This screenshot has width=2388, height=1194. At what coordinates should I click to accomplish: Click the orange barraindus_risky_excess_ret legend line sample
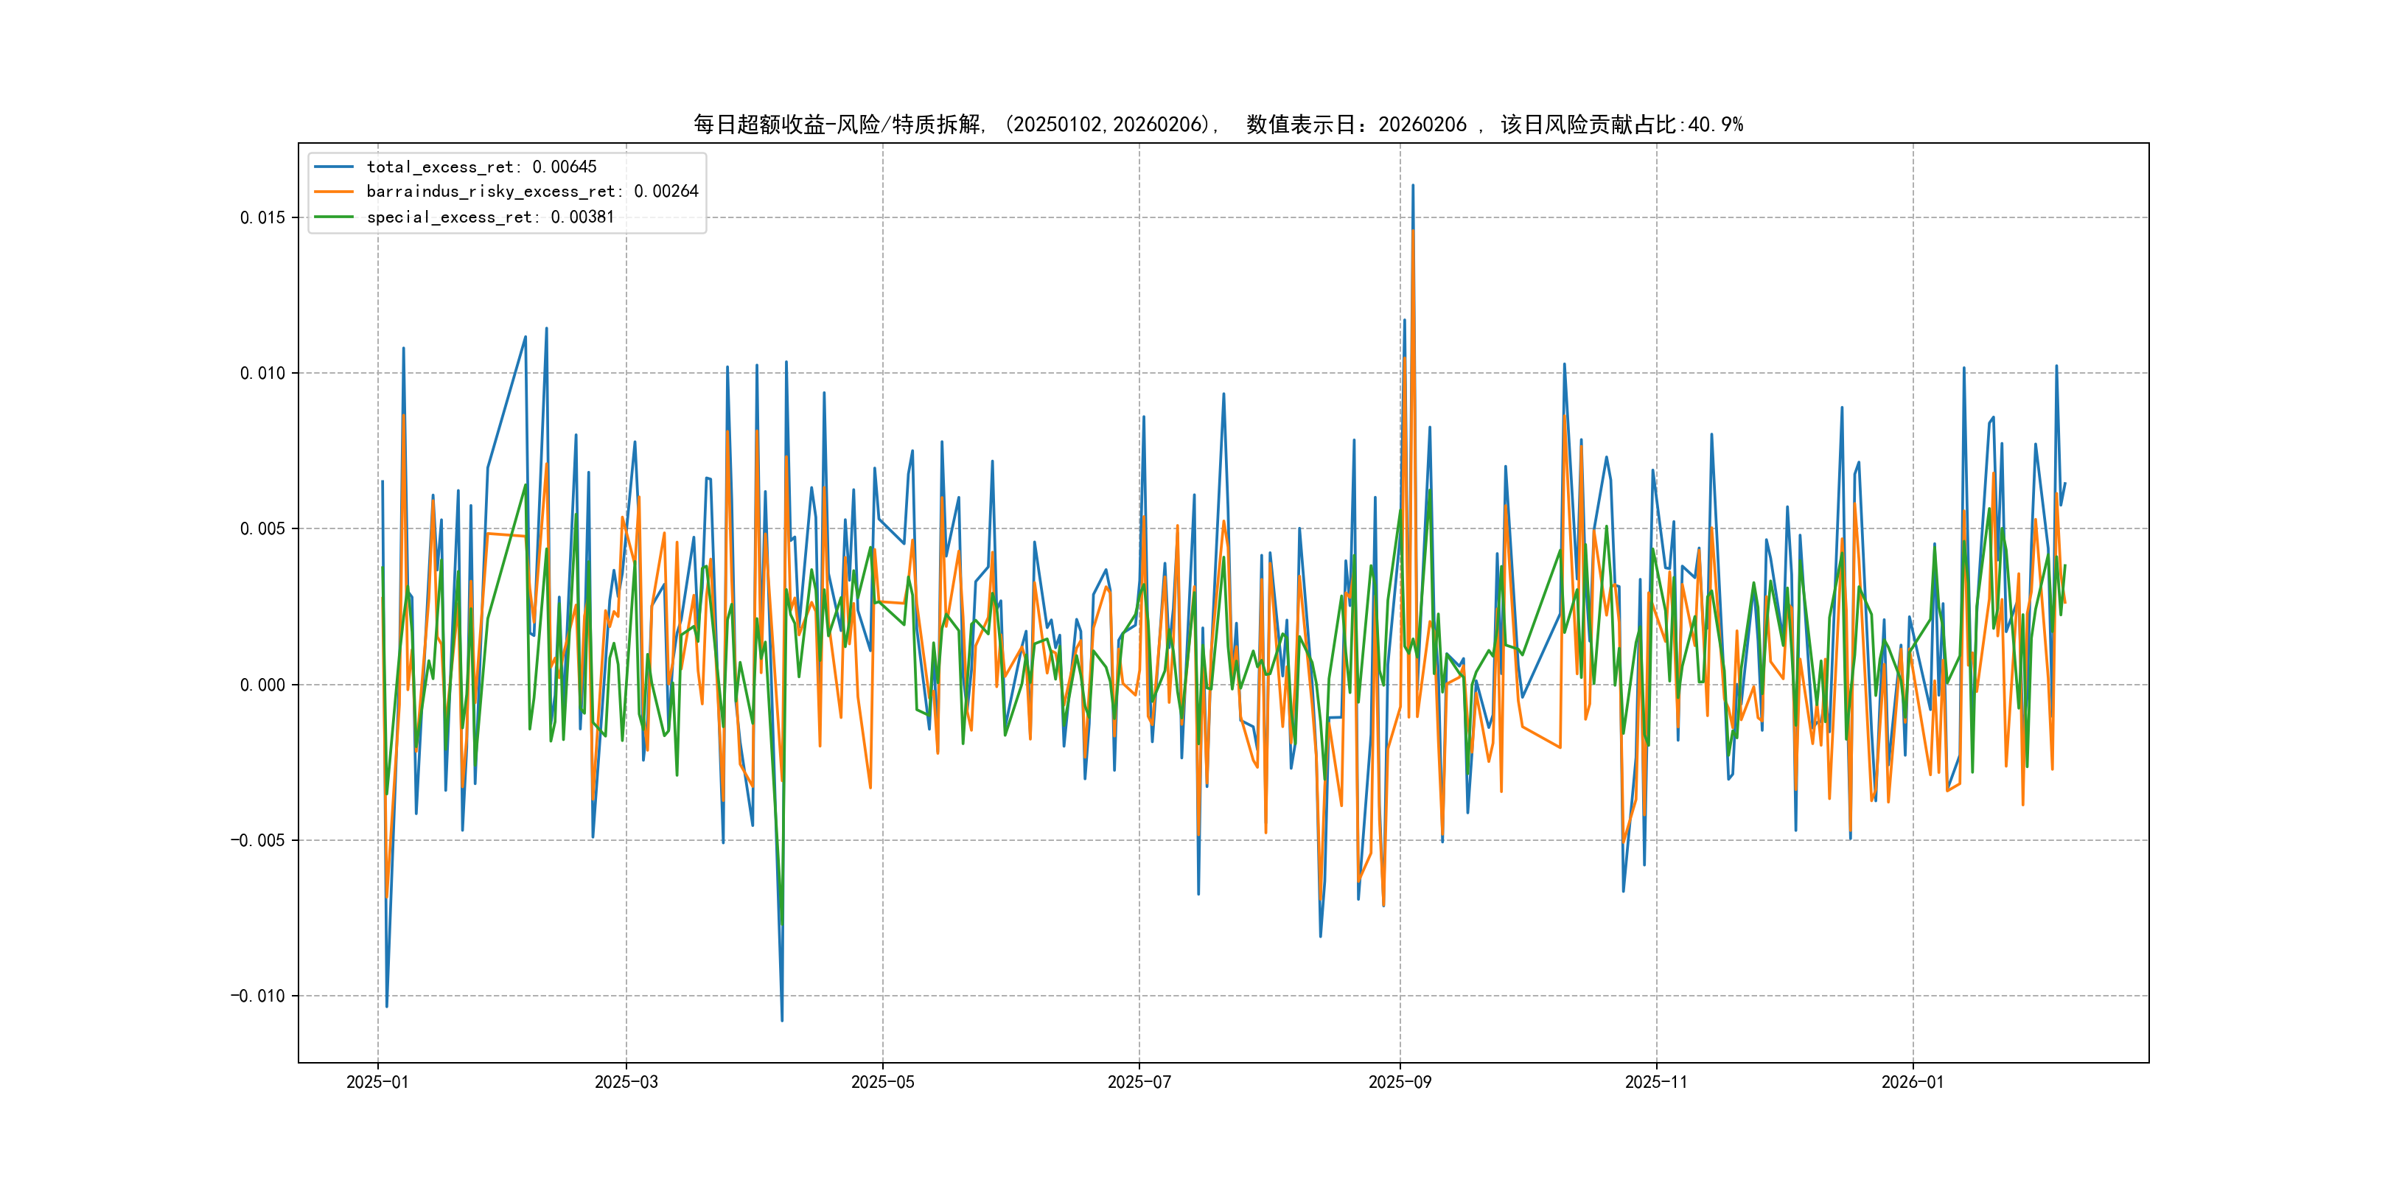(x=334, y=192)
